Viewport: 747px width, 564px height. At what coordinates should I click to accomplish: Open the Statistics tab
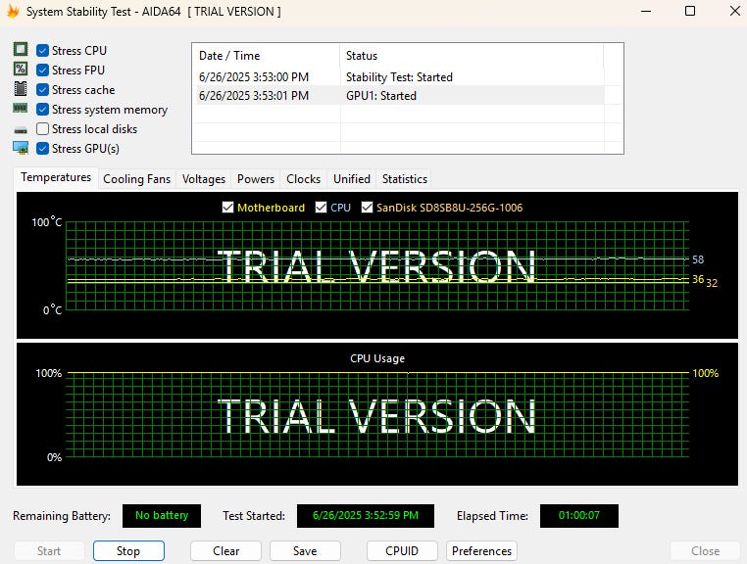click(405, 179)
